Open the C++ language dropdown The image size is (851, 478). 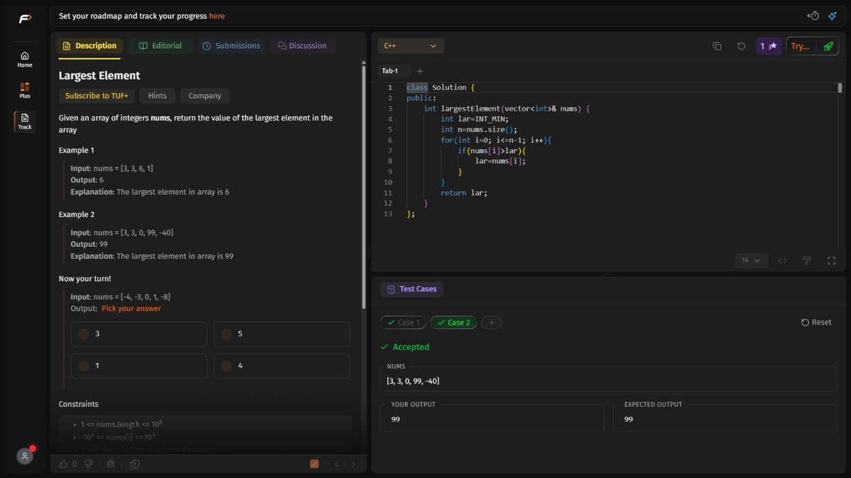pyautogui.click(x=410, y=45)
